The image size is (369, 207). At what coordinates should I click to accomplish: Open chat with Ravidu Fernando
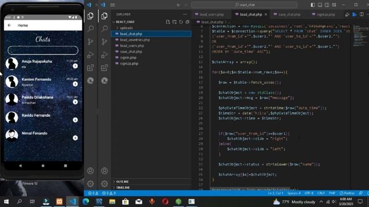pyautogui.click(x=43, y=117)
